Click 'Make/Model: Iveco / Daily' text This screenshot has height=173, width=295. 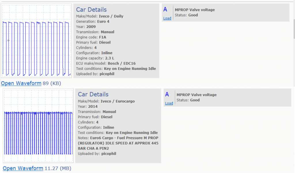tap(99, 16)
